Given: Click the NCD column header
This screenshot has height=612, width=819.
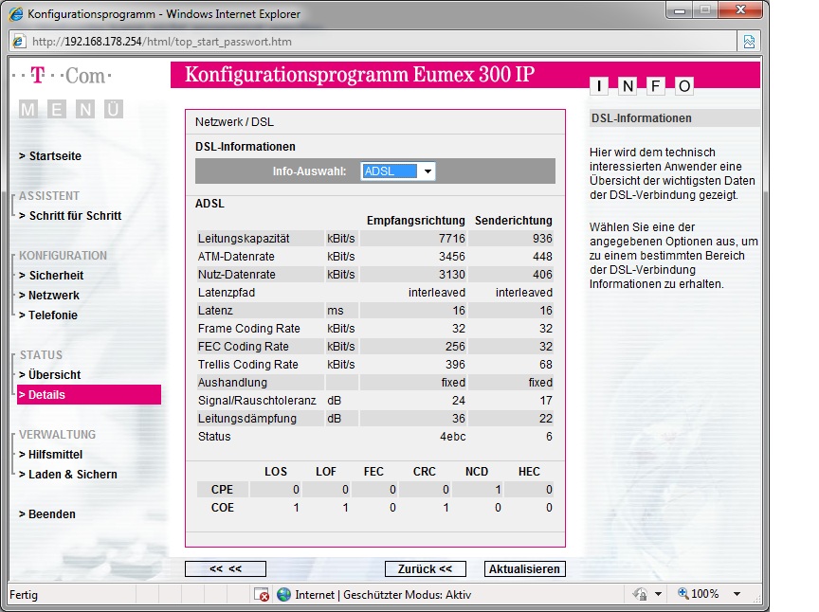Looking at the screenshot, I should (x=477, y=472).
